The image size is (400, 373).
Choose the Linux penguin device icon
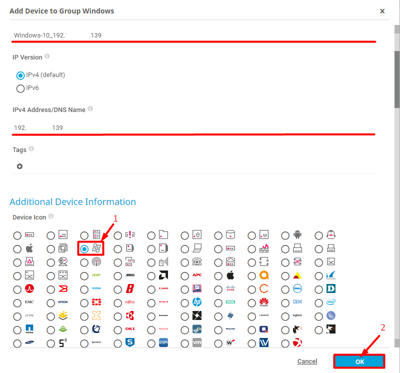click(x=331, y=234)
